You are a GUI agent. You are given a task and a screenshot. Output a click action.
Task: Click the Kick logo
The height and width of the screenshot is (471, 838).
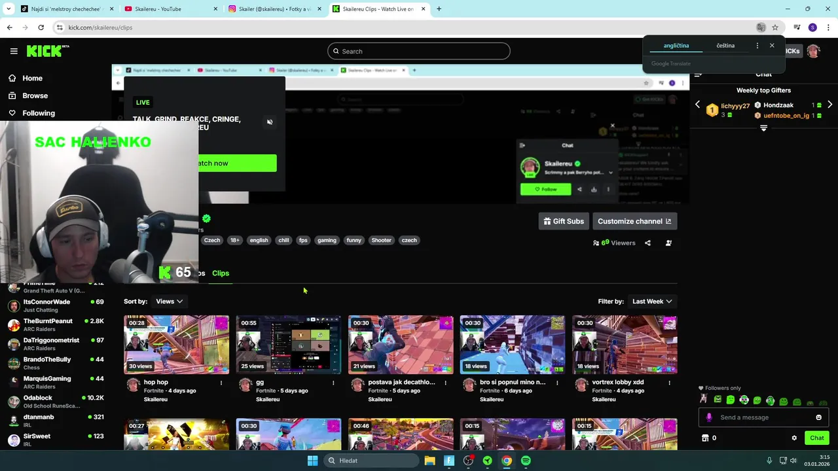48,51
